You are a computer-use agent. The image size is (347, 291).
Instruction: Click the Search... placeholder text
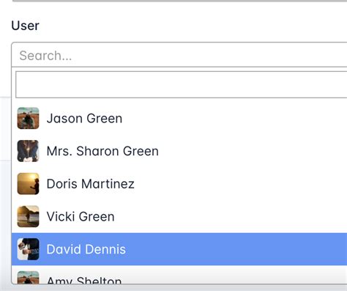45,56
